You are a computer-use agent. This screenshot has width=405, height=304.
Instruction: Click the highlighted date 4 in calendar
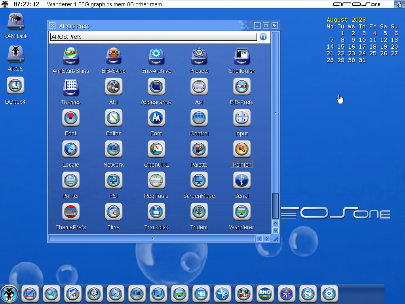375,33
